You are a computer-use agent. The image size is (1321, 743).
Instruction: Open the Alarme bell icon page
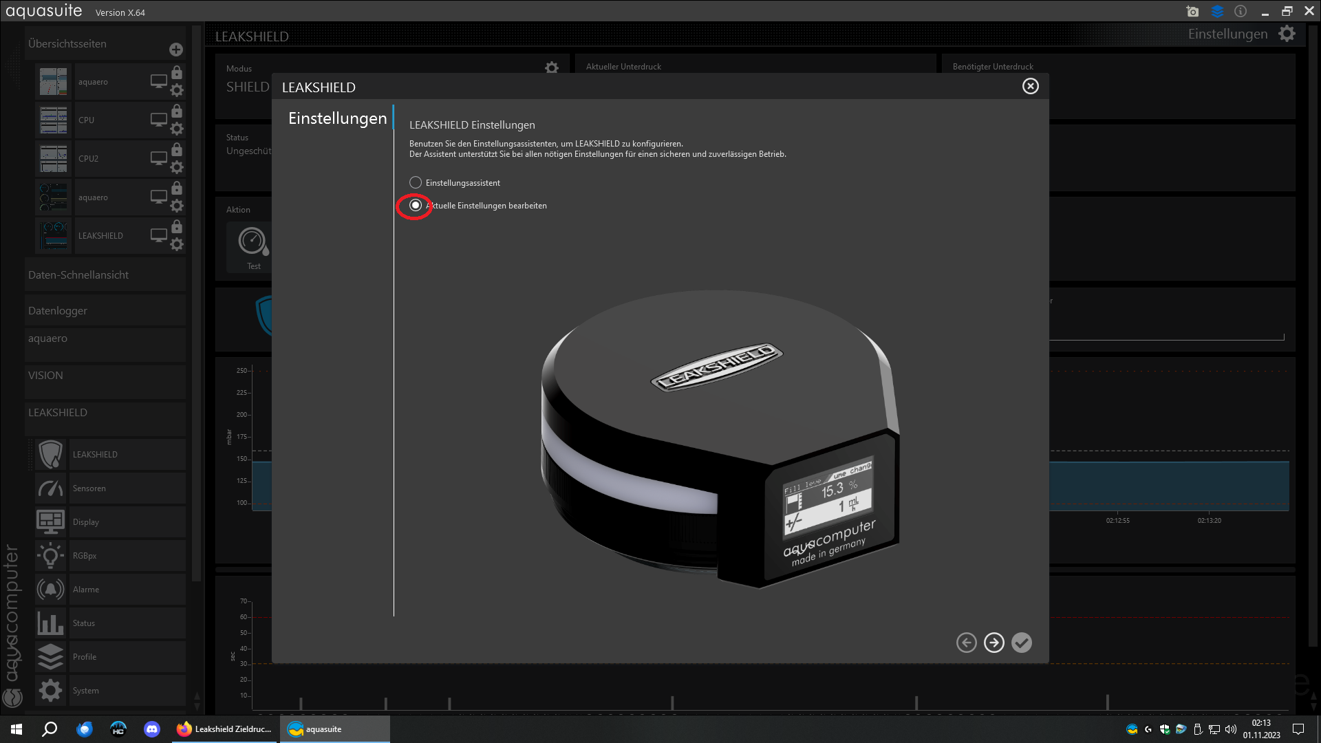pos(50,590)
